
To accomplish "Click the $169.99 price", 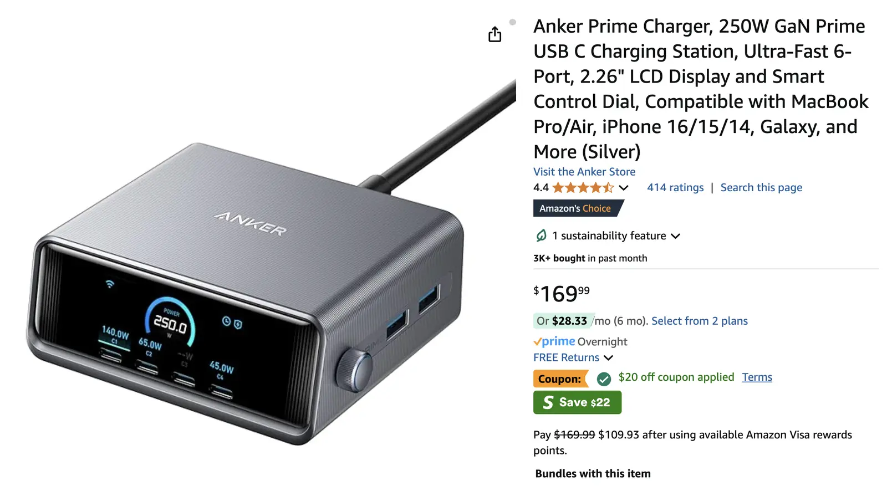I will [x=562, y=293].
